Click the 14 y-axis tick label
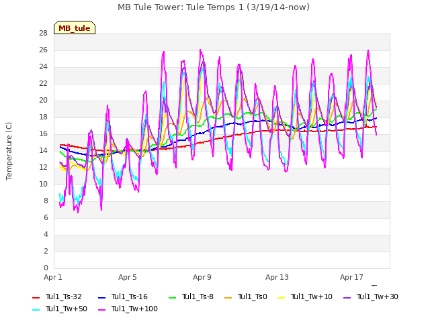430x322 pixels. pos(43,150)
